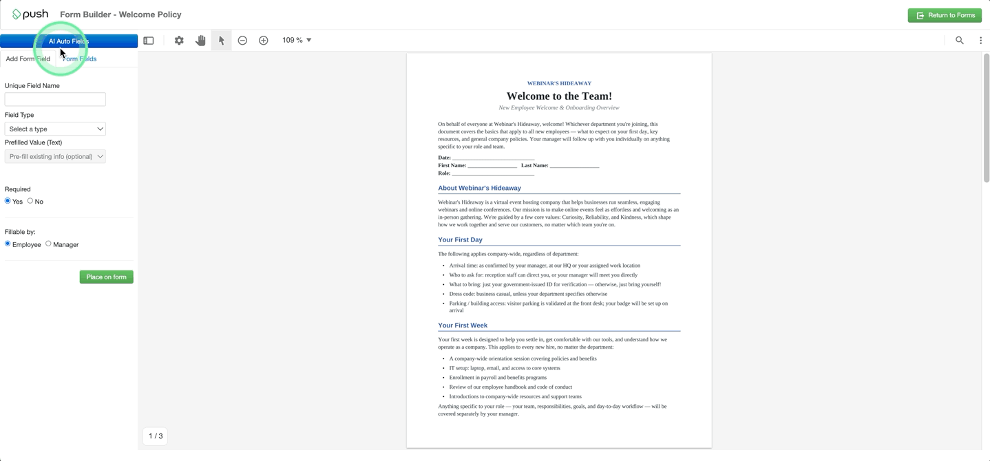Screen dimensions: 990x461
Task: Click New Employee Welcome subtitle
Action: pyautogui.click(x=559, y=108)
